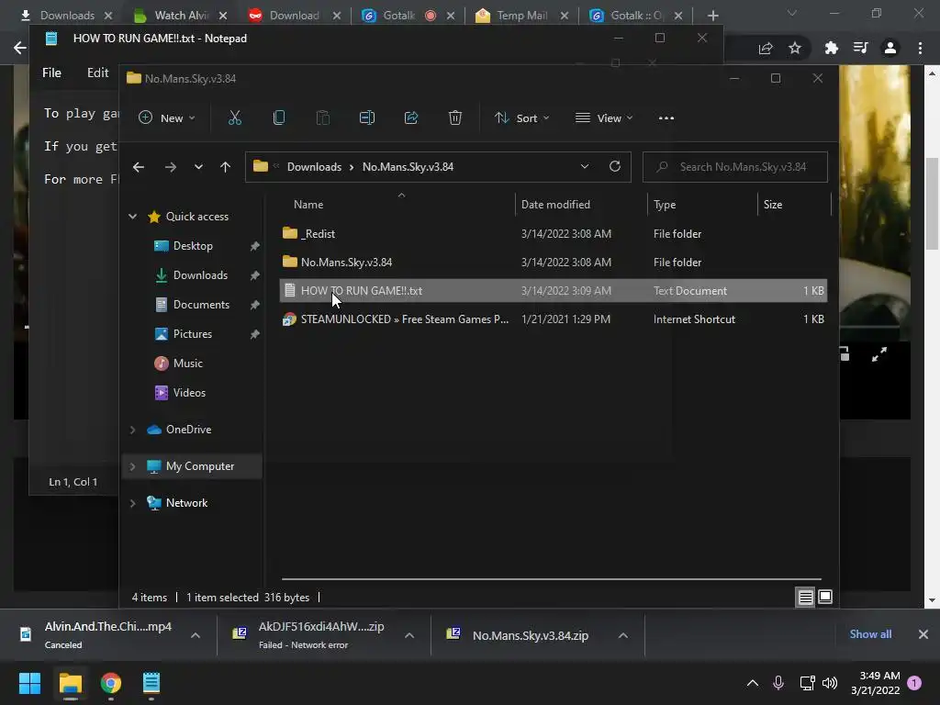Image resolution: width=940 pixels, height=705 pixels.
Task: Open Chrome's media control icon
Action: [x=860, y=48]
